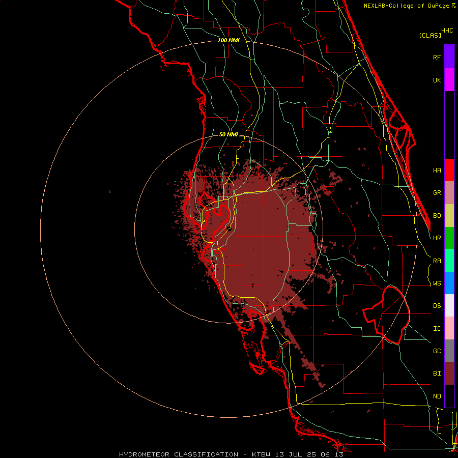The height and width of the screenshot is (458, 458).
Task: Click the BD legend label
Action: [437, 216]
